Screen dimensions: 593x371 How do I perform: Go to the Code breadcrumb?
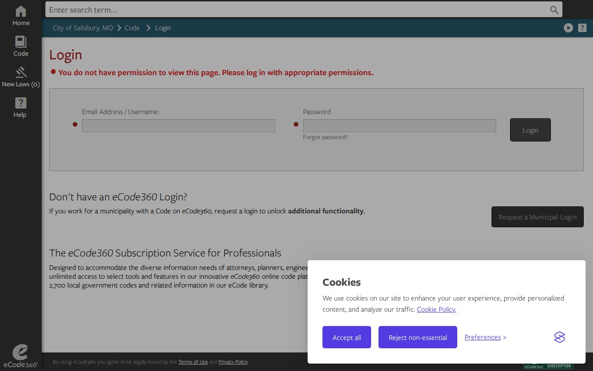(x=132, y=28)
